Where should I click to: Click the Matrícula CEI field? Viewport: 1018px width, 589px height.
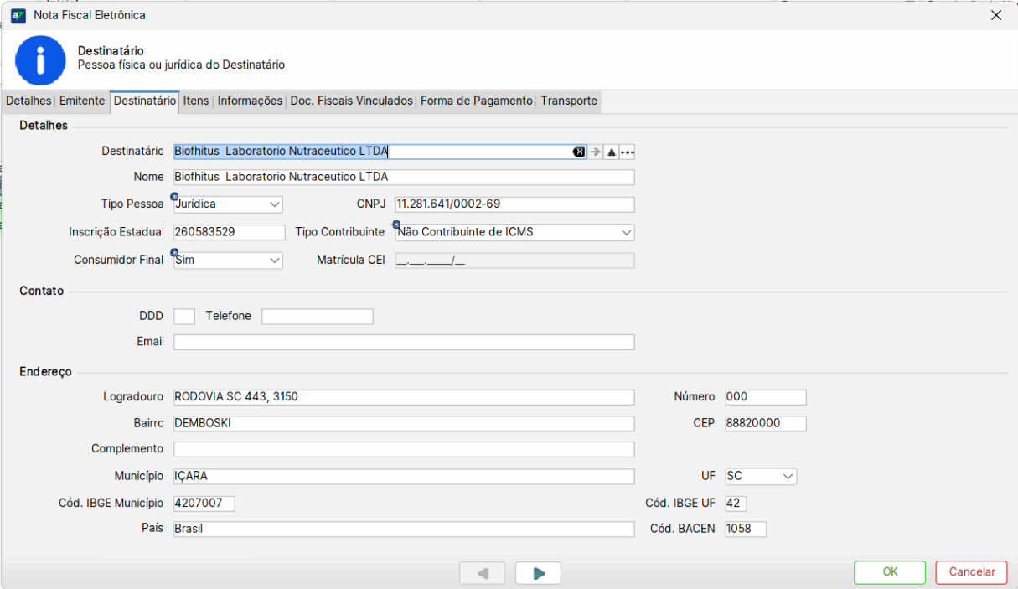tap(514, 260)
